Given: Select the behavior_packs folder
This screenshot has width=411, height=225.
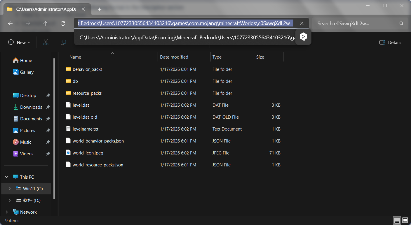Looking at the screenshot, I should 87,69.
